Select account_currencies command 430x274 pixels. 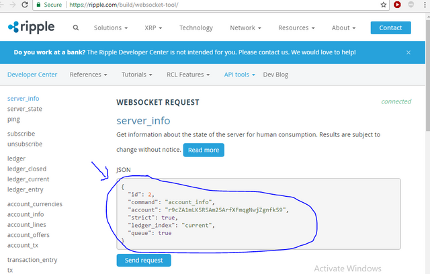(x=35, y=204)
